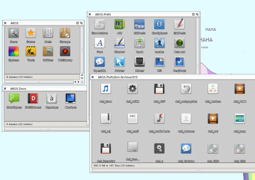Image resolution: width=255 pixels, height=180 pixels.
Task: Open the Network preferences icon
Action: (180, 43)
